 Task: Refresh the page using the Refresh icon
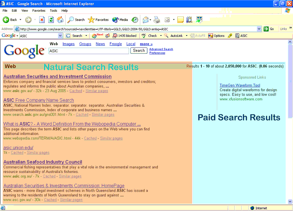click(51, 20)
